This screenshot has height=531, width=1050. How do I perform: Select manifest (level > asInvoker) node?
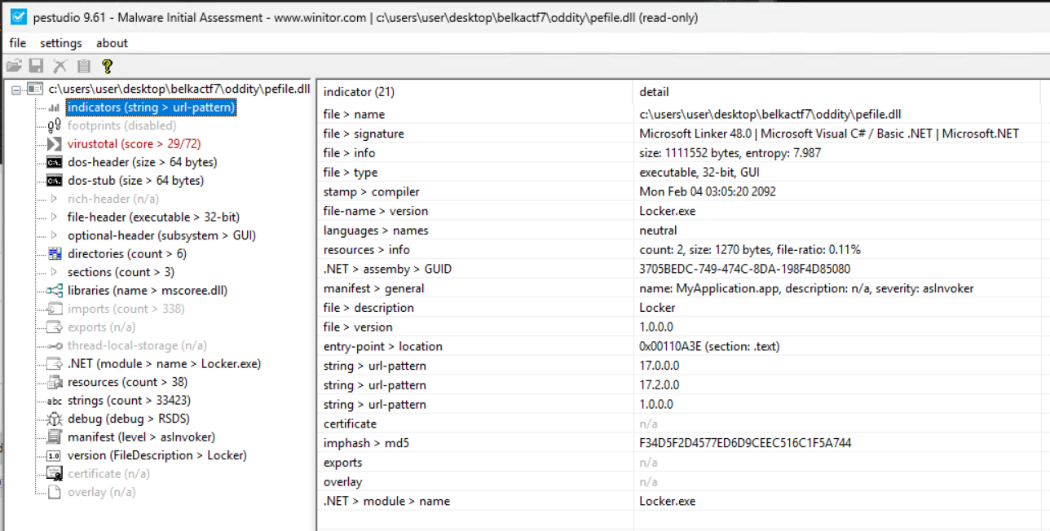[141, 437]
